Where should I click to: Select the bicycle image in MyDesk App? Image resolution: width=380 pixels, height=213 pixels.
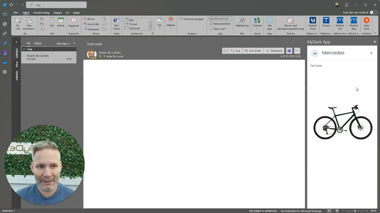[343, 122]
